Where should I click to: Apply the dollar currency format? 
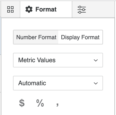pyautogui.click(x=22, y=103)
